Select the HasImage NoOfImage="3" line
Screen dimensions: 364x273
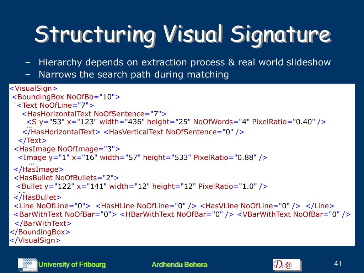pyautogui.click(x=67, y=149)
